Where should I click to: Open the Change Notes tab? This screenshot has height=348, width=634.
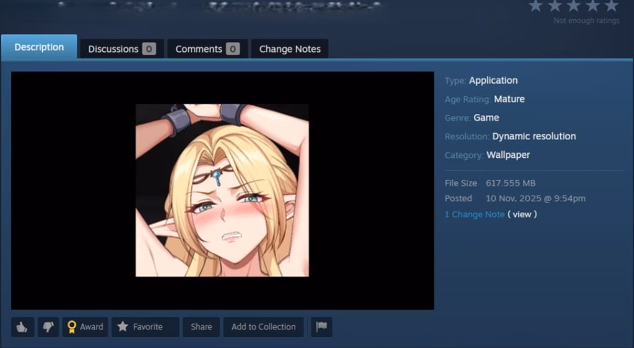tap(290, 49)
